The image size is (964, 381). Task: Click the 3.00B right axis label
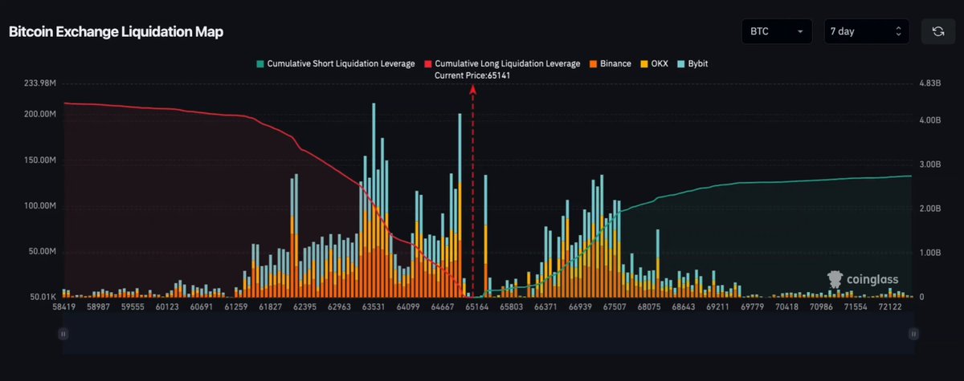coord(929,164)
